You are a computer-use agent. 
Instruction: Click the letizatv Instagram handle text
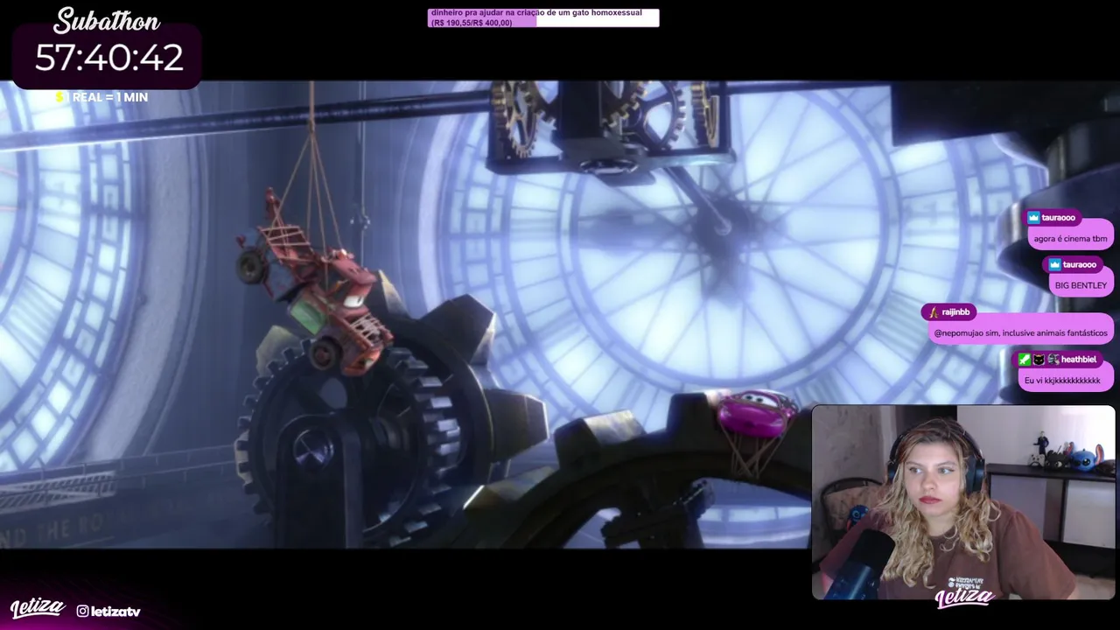[x=115, y=611]
